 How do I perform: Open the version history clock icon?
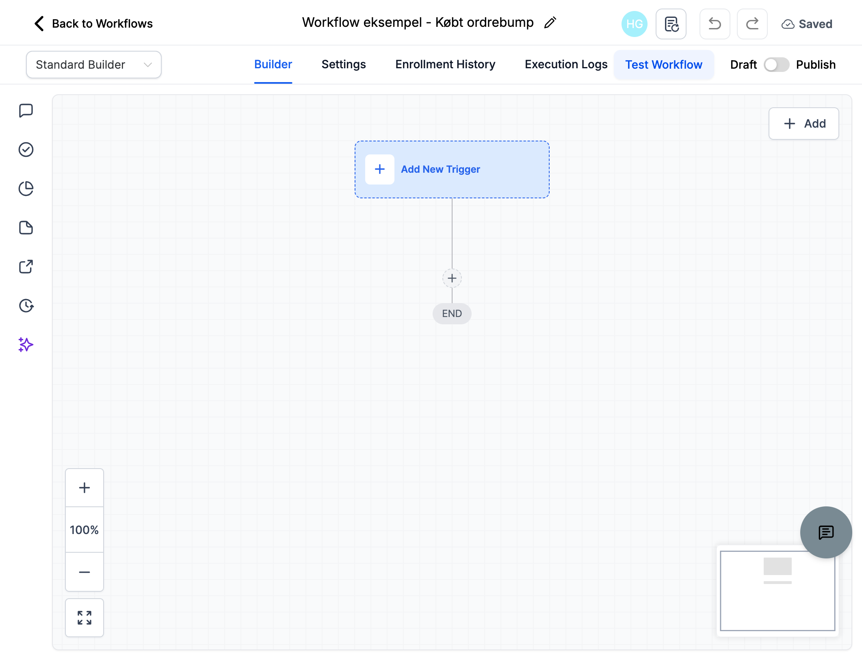tap(26, 306)
